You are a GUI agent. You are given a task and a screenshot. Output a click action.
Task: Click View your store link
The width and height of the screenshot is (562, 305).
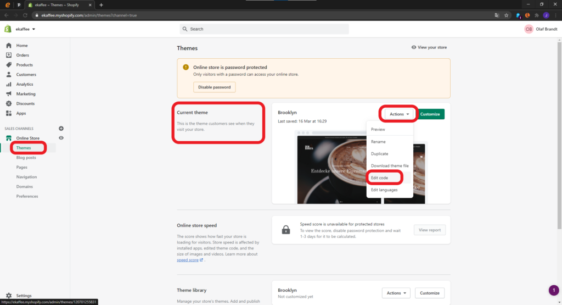click(429, 47)
